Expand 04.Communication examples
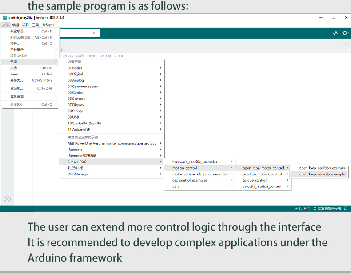Image resolution: width=351 pixels, height=273 pixels. click(111, 86)
